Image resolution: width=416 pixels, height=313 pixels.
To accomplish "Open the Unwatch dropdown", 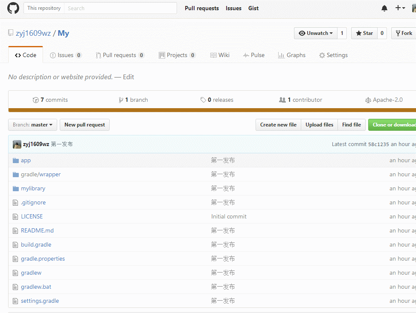I will pyautogui.click(x=316, y=33).
